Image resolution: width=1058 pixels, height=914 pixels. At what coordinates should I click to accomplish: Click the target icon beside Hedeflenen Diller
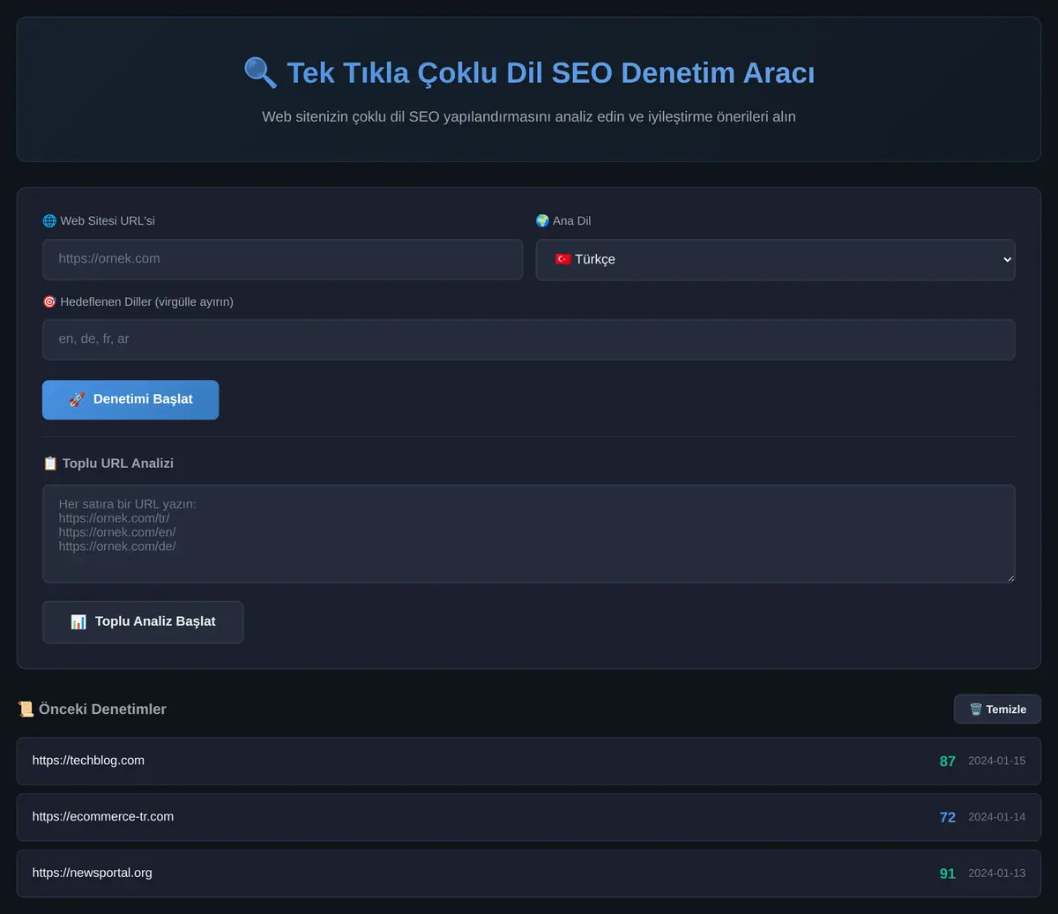pos(49,301)
